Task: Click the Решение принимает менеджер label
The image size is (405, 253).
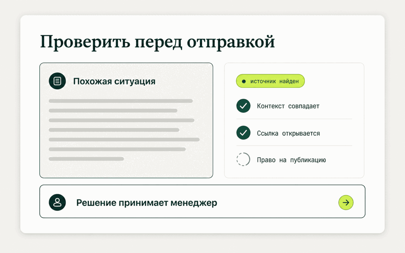Action: [x=147, y=203]
